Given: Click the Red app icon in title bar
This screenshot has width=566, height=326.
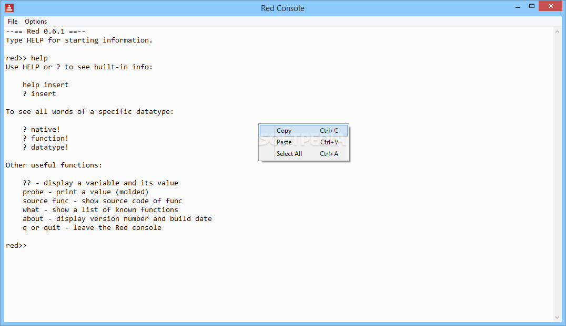Looking at the screenshot, I should pos(9,7).
